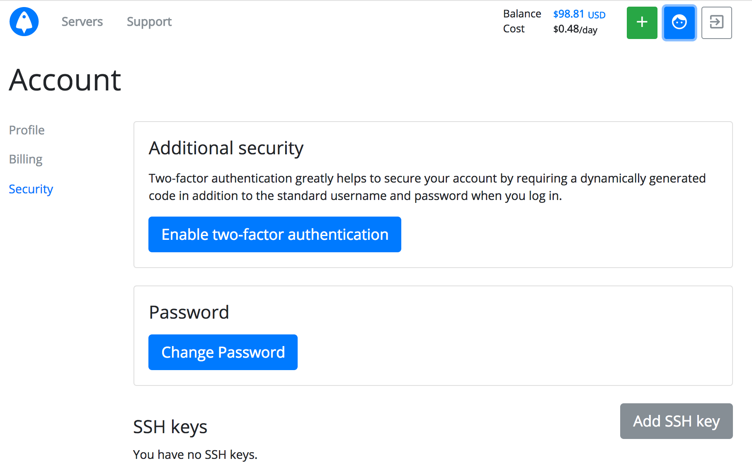752x473 pixels.
Task: Click the Balance label
Action: tap(522, 14)
